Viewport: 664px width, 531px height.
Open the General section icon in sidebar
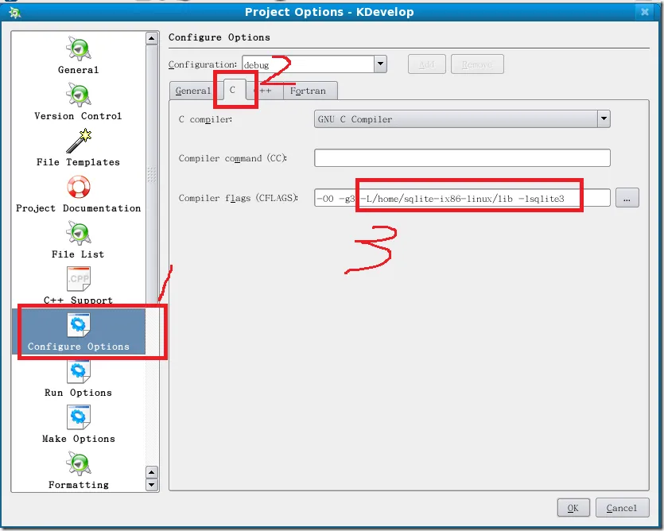[x=79, y=48]
